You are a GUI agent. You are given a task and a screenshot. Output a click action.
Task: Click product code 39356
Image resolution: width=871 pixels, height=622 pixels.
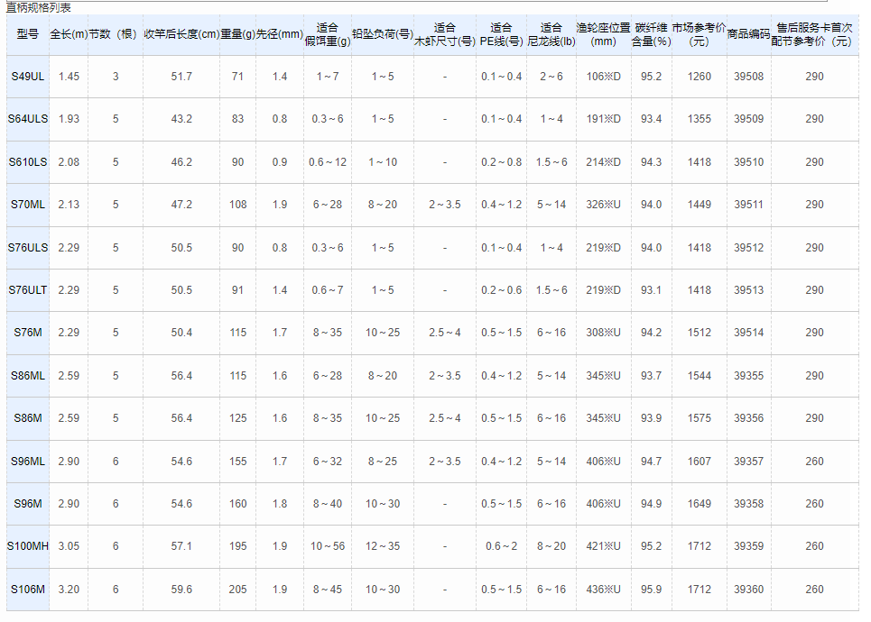(x=749, y=417)
